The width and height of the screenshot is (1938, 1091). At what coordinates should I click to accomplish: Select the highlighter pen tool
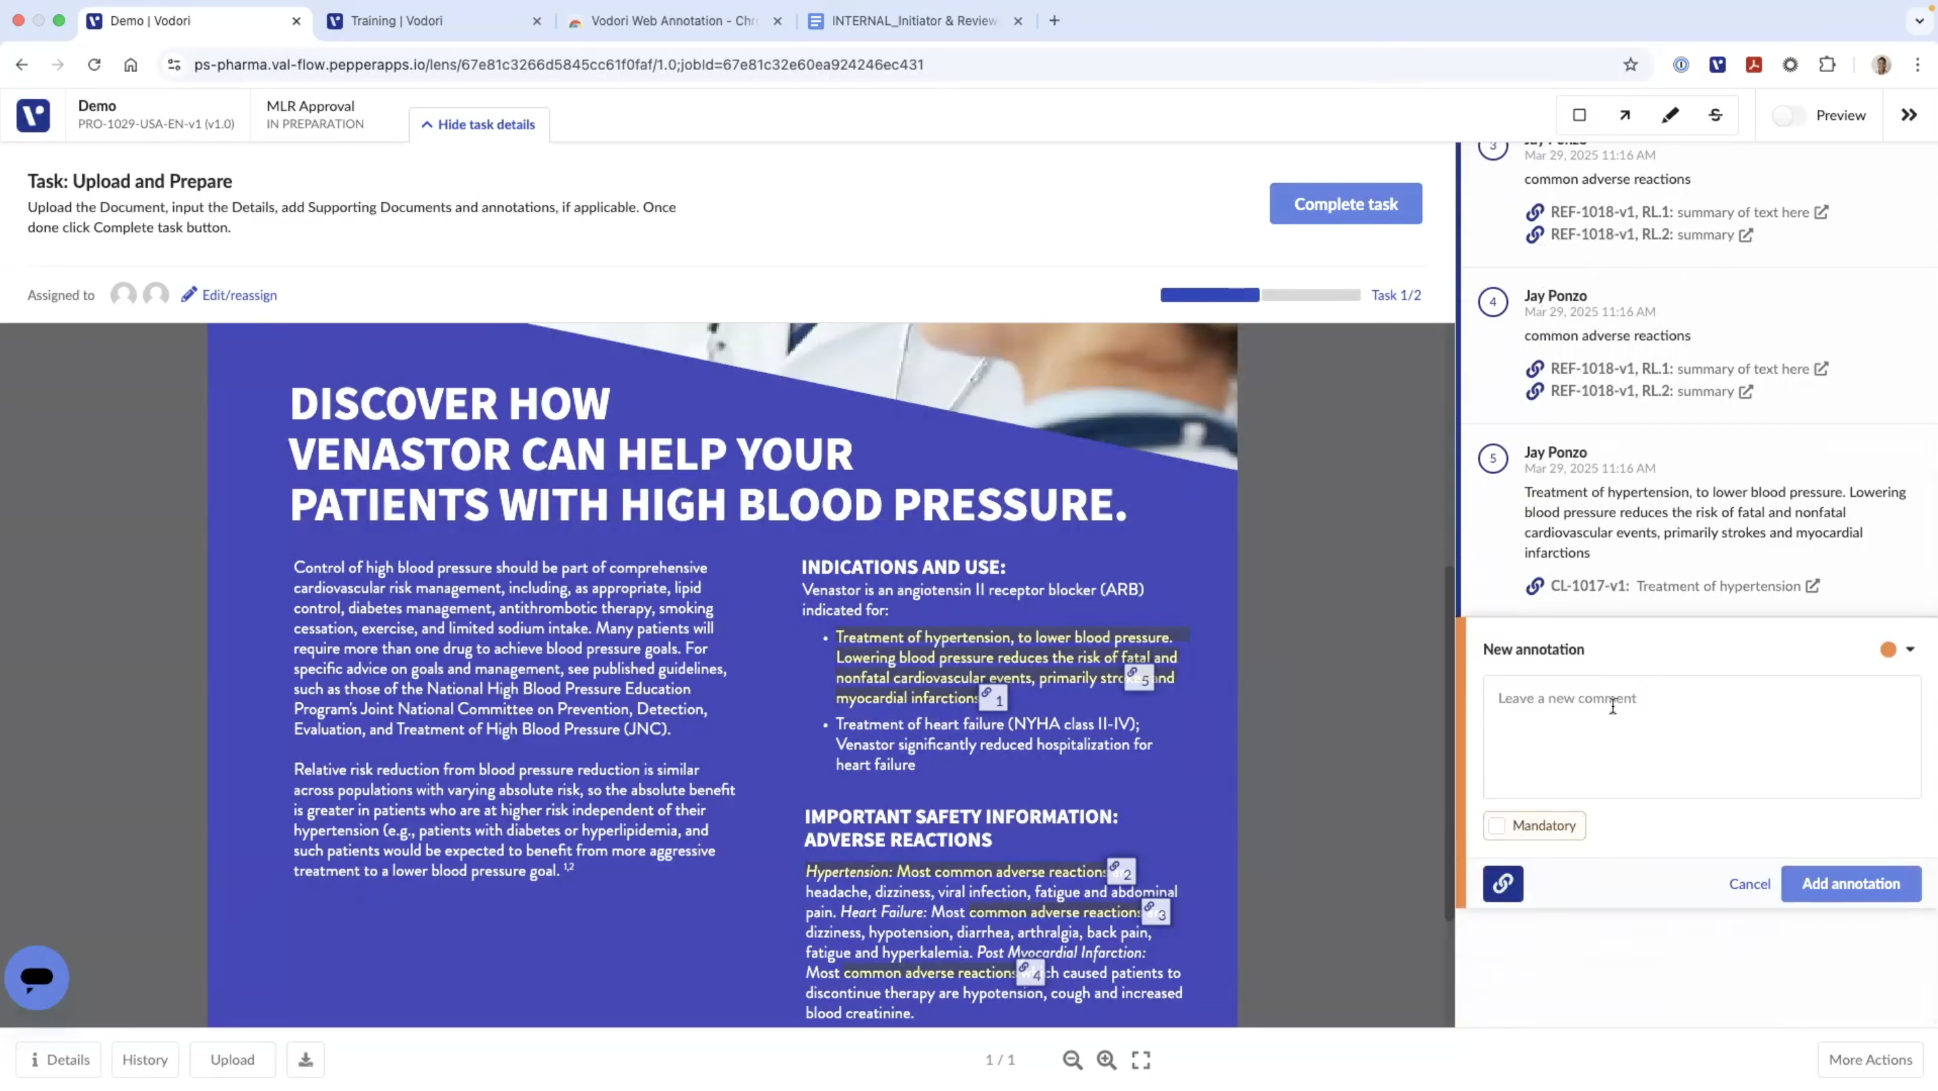click(x=1670, y=115)
